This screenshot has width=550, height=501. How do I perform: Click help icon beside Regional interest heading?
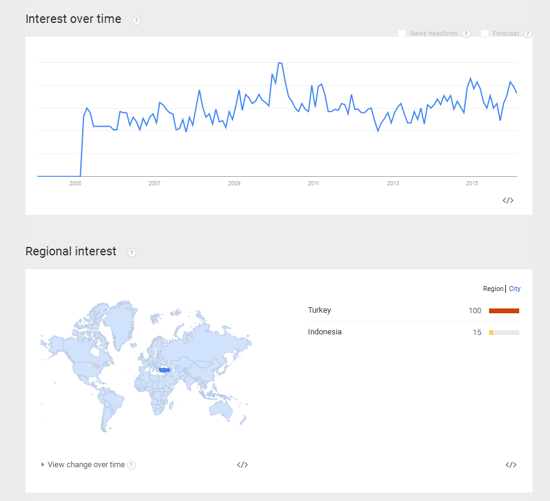pos(132,252)
